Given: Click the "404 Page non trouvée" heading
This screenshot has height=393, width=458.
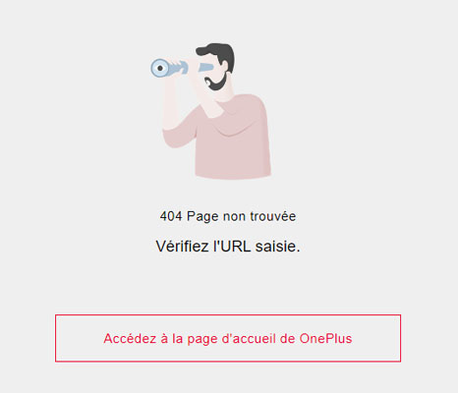Looking at the screenshot, I should pos(228,216).
